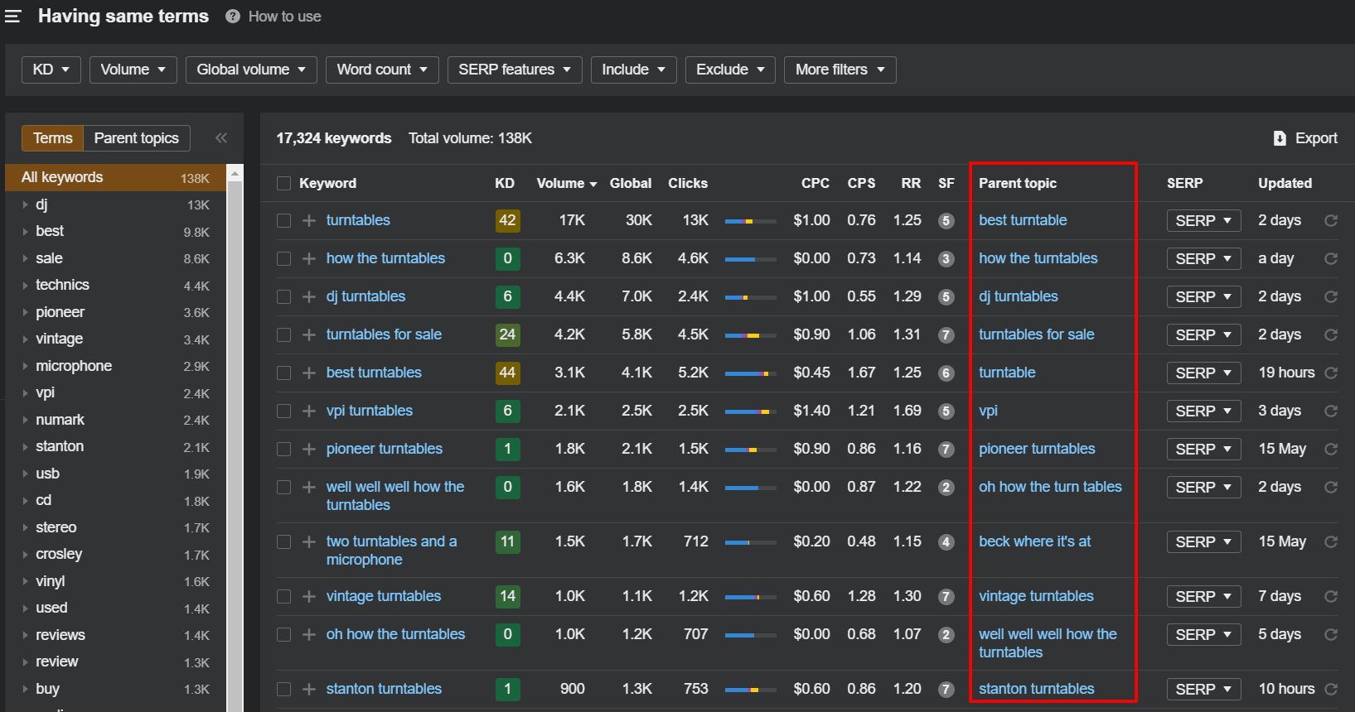Open the 'vpi turntables' keyword link
The image size is (1355, 712).
(x=369, y=411)
